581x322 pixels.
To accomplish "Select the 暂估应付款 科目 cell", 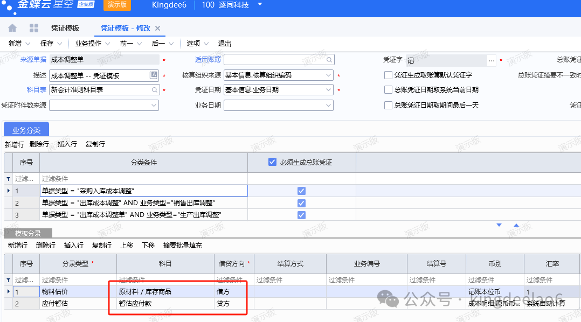I will [165, 304].
